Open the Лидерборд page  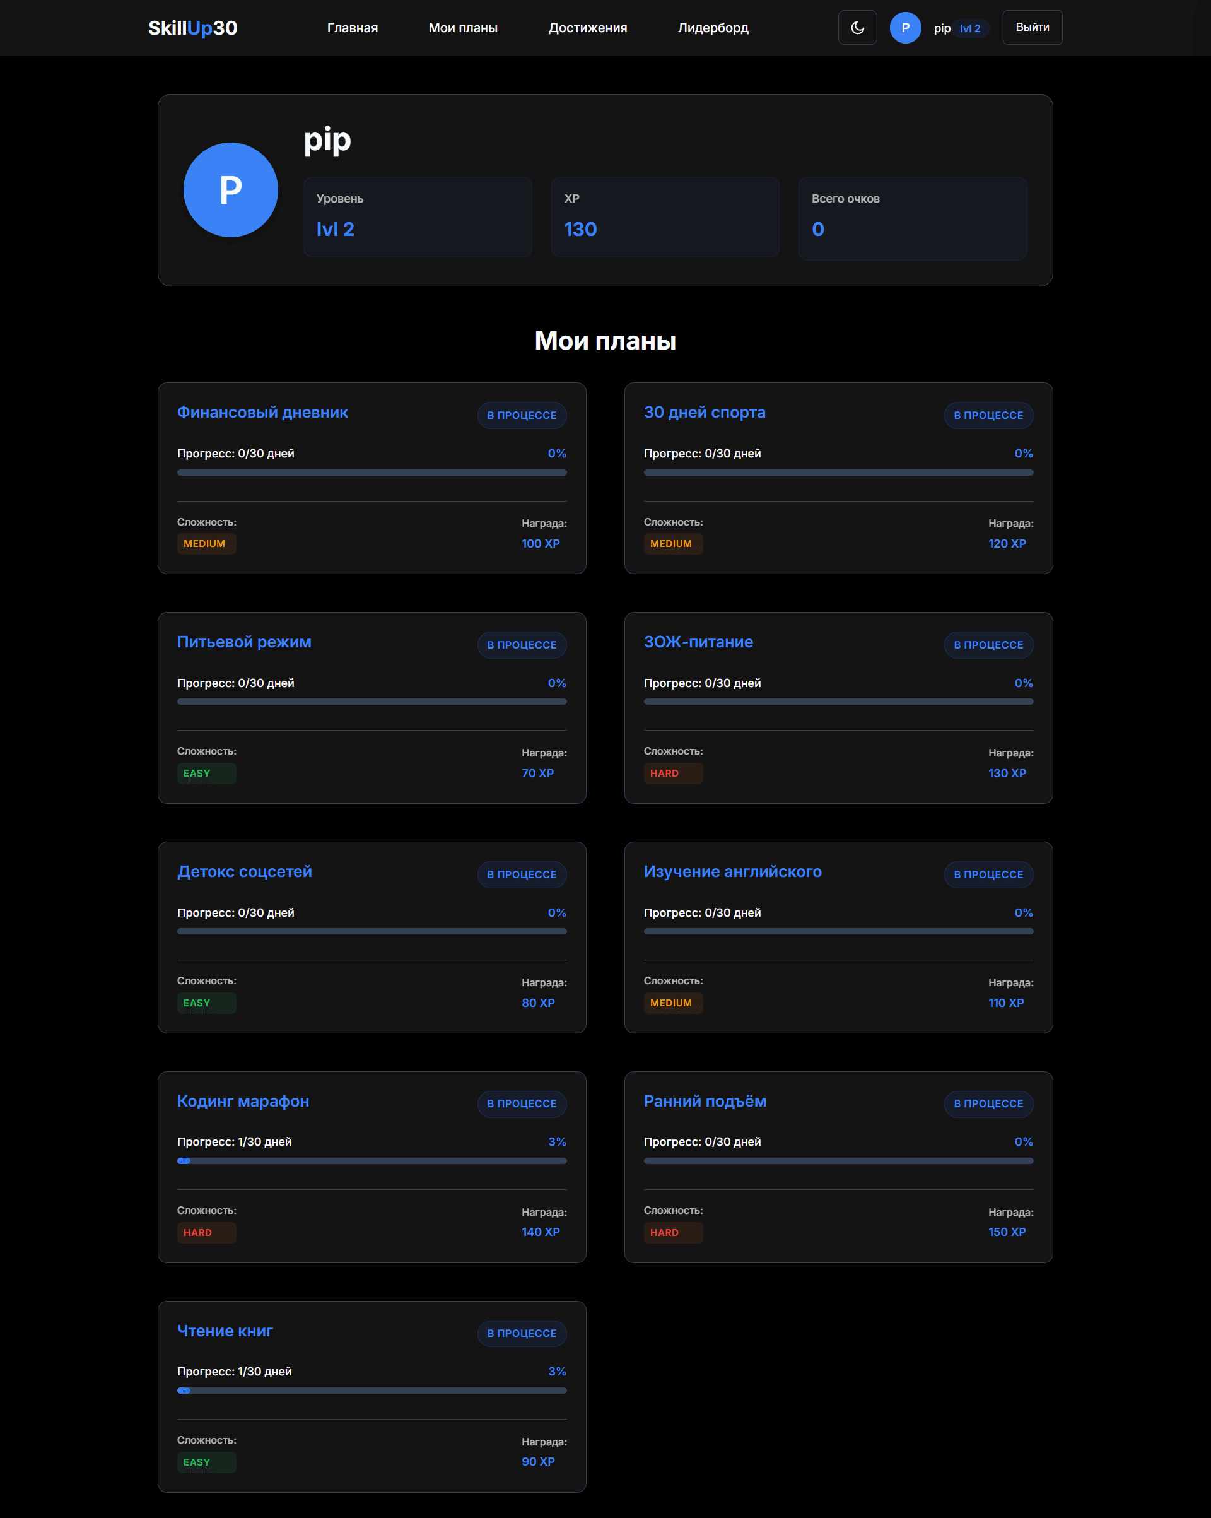[x=713, y=28]
